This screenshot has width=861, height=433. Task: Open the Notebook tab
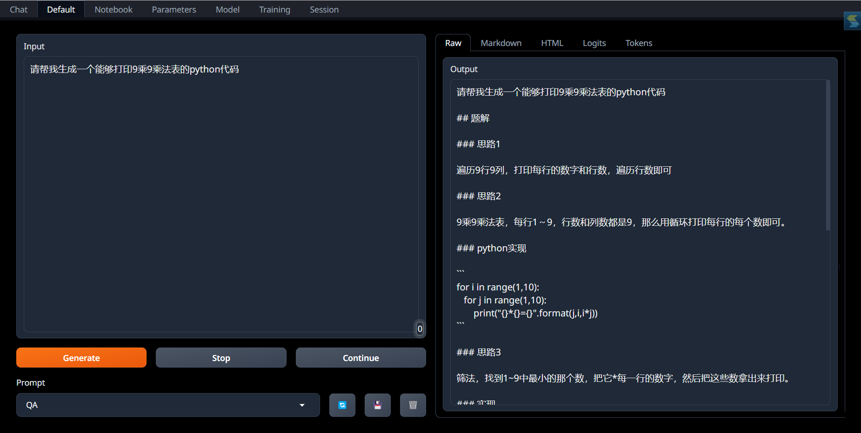[x=113, y=9]
